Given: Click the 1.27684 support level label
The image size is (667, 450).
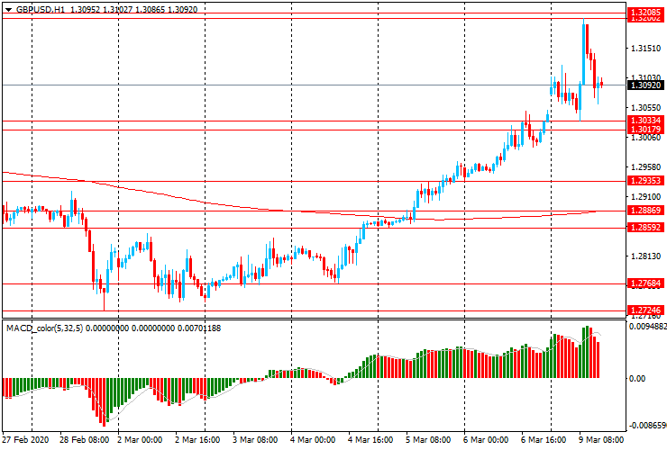Looking at the screenshot, I should point(646,283).
